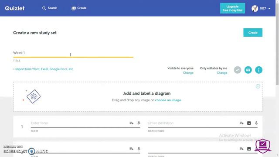Viewport: 279px width, 157px height.
Task: Click row 1 term rich text icon
Action: tap(131, 123)
